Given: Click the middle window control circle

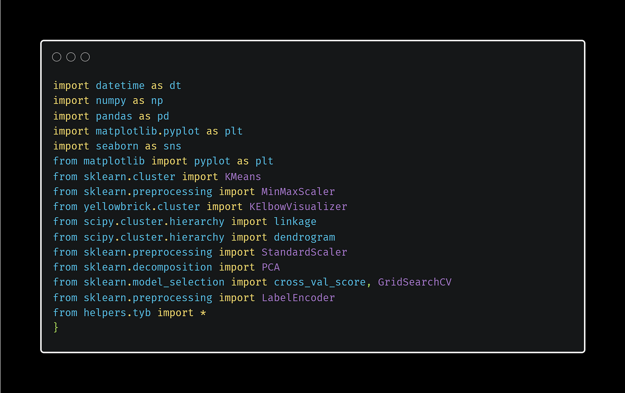Looking at the screenshot, I should (71, 57).
